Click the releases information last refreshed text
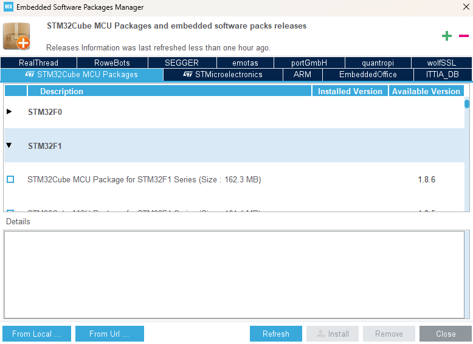 (x=158, y=48)
